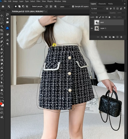128x139 pixels.
Task: Open the tool preset picker arrow
Action: point(12,7)
